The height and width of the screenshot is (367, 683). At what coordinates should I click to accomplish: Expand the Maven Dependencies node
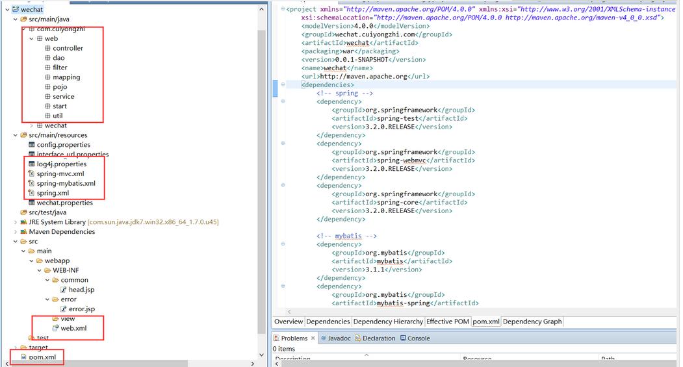pos(15,232)
